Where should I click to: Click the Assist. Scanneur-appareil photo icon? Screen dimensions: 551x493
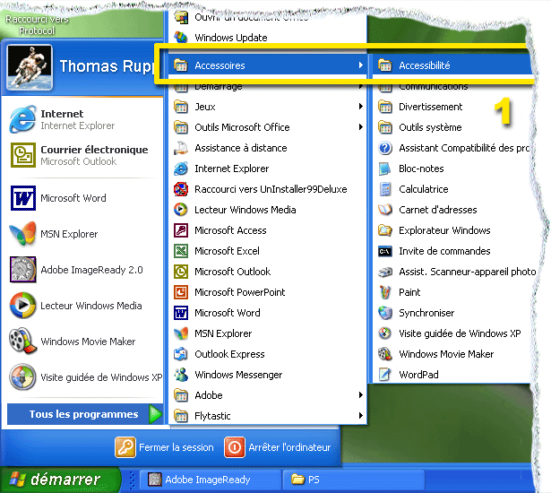point(385,272)
